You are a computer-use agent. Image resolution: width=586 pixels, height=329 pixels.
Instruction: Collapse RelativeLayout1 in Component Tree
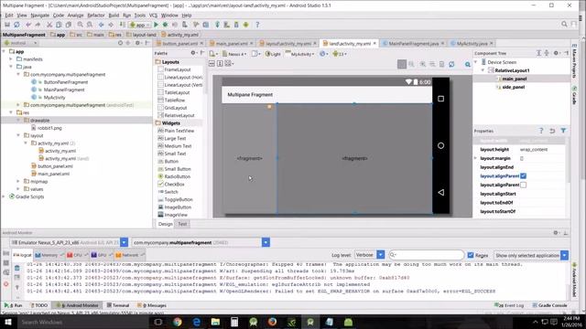point(483,70)
